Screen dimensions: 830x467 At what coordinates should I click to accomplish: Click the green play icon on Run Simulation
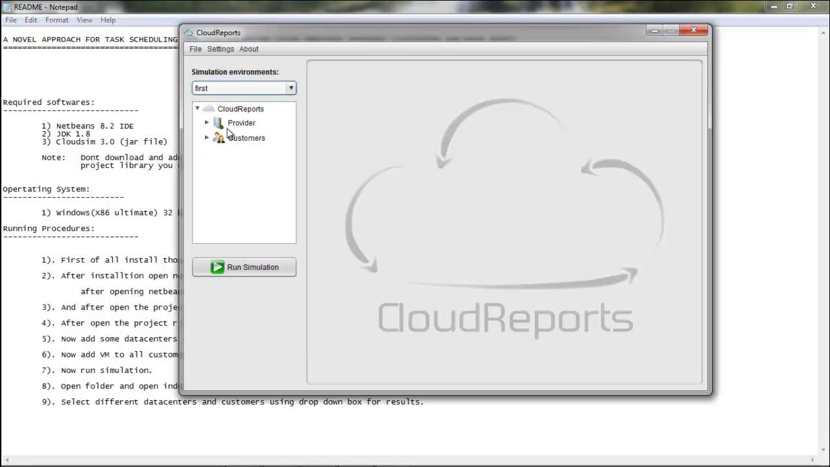point(217,267)
